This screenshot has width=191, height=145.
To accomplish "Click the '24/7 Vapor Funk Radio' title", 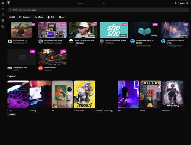I will pyautogui.click(x=53, y=40).
